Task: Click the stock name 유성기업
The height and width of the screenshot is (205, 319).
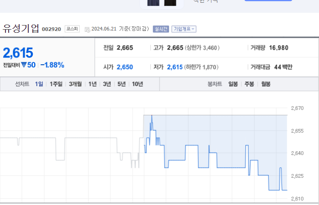Action: tap(21, 28)
